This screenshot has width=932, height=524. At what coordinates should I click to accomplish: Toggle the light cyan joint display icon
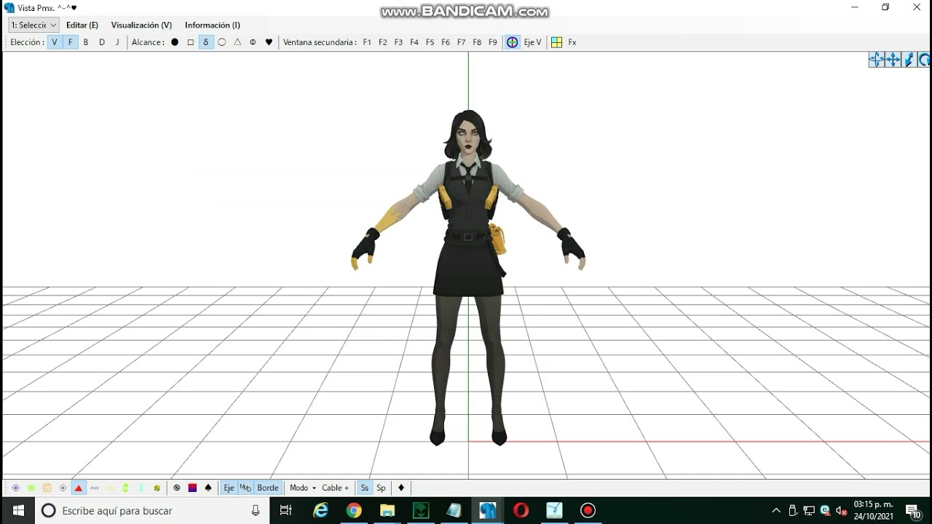click(x=141, y=488)
